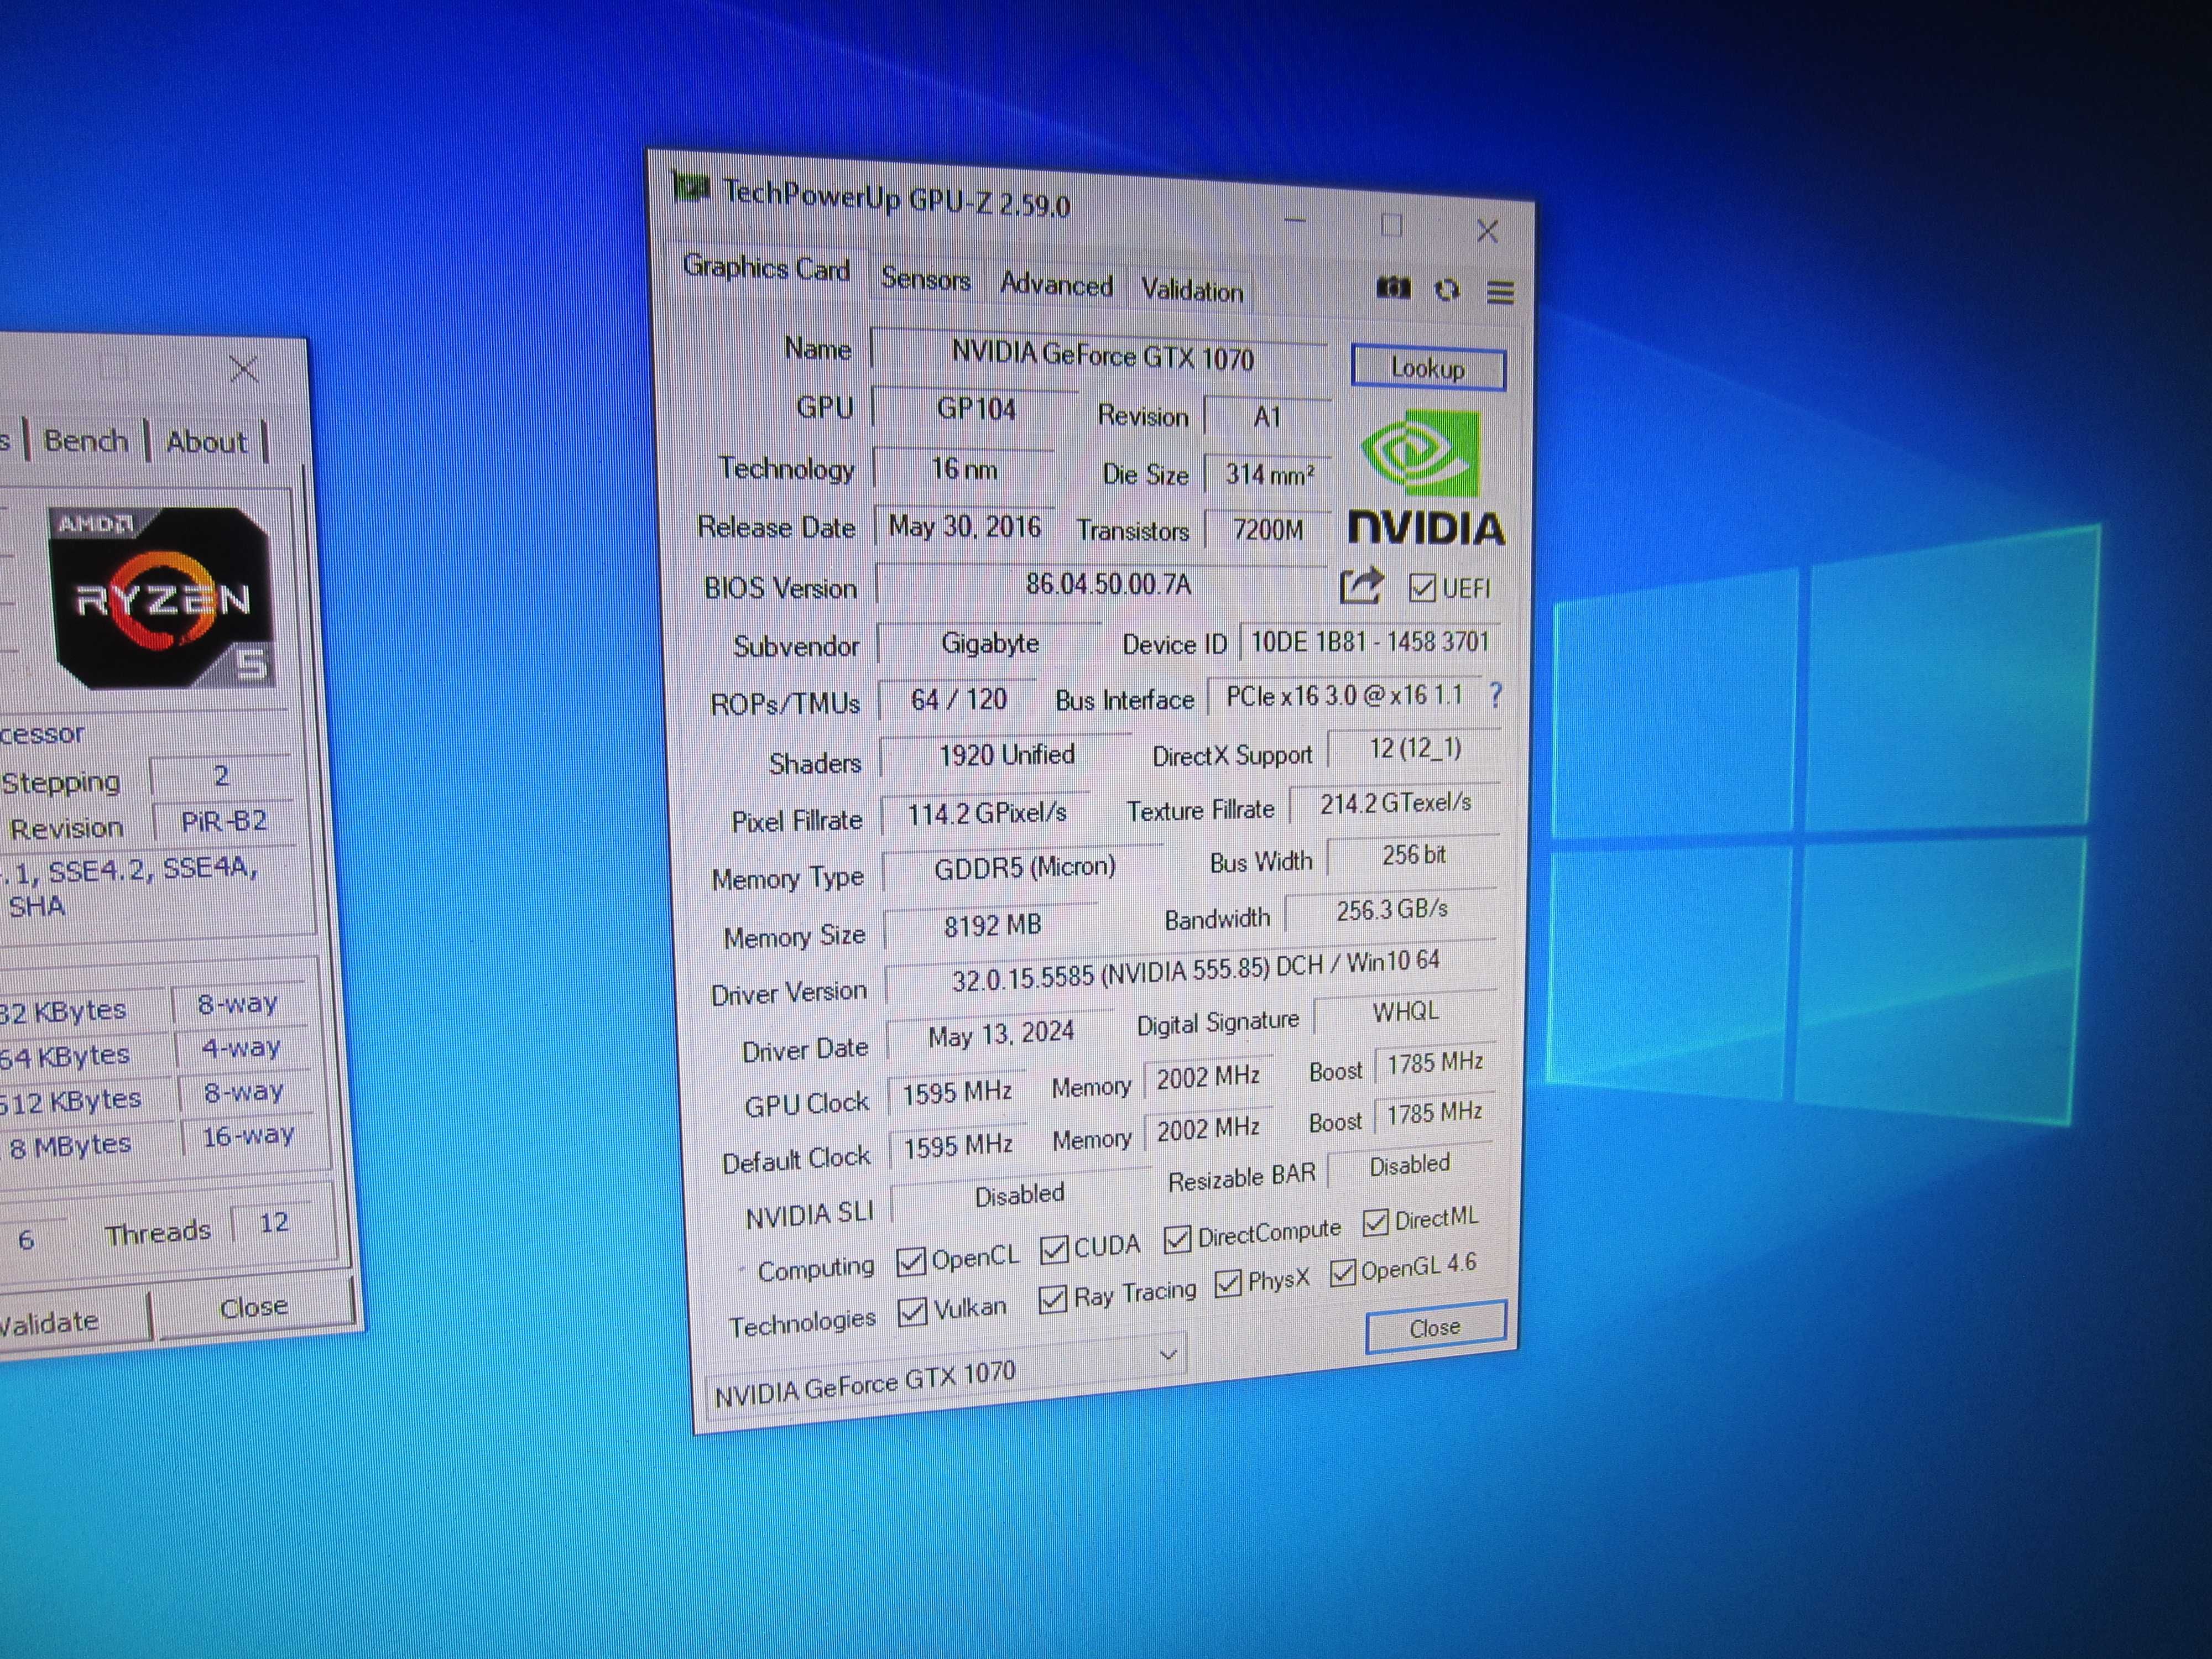This screenshot has width=2212, height=1659.
Task: Click the Lookup button
Action: (x=1428, y=368)
